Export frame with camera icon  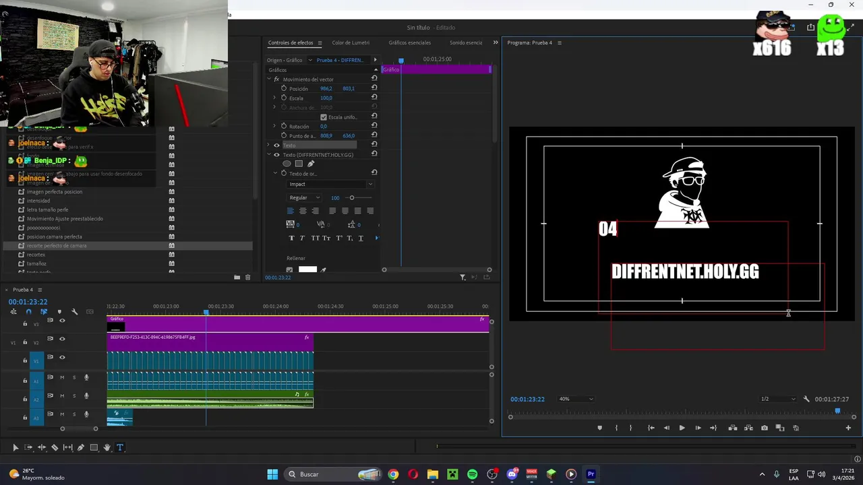click(764, 428)
